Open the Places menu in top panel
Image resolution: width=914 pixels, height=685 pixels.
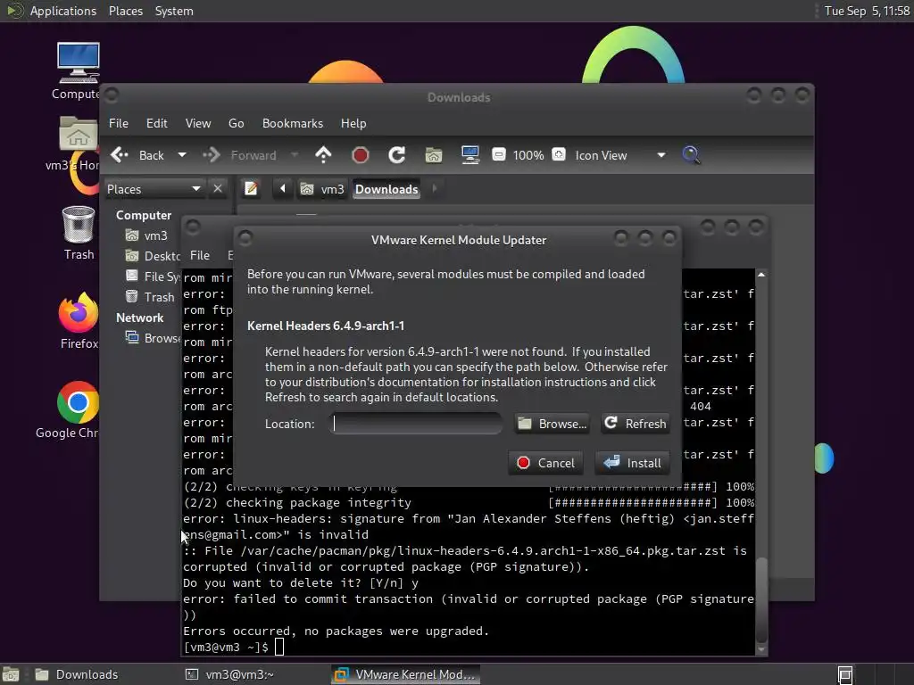[x=126, y=11]
